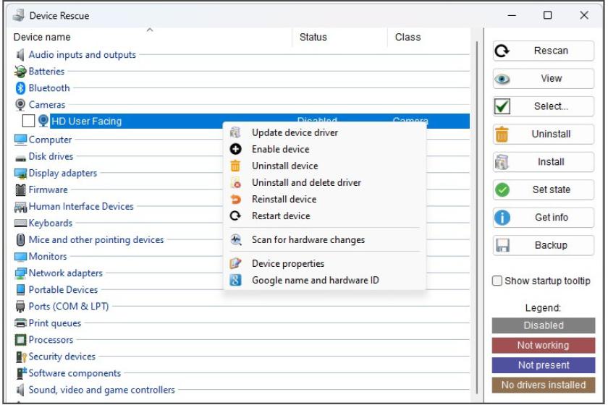608x405 pixels.
Task: Click the Firmware chip icon
Action: 20,190
